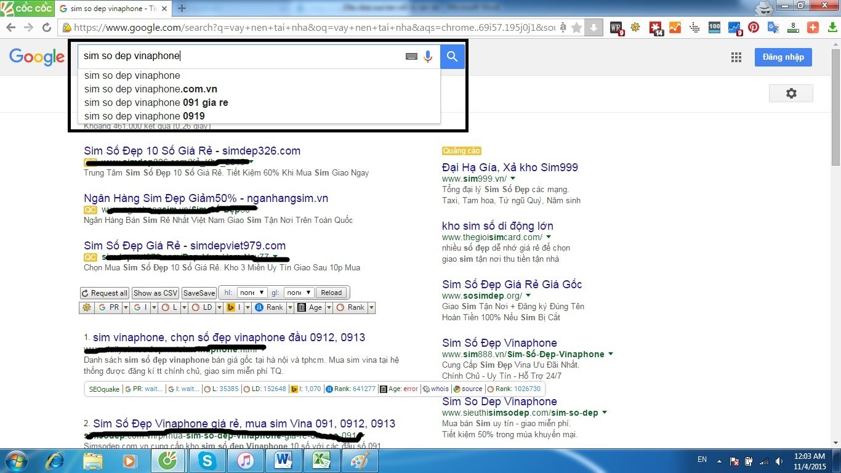Click the SEOquake Reload button
The width and height of the screenshot is (841, 473).
tap(331, 293)
